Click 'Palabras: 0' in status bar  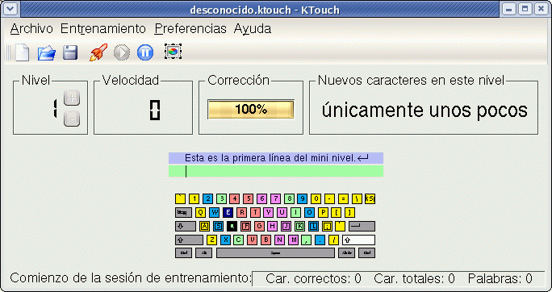pos(500,279)
